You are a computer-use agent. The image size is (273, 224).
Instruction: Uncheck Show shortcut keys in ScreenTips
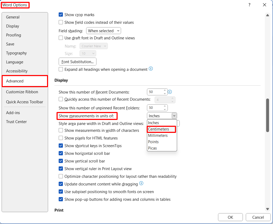[61, 146]
